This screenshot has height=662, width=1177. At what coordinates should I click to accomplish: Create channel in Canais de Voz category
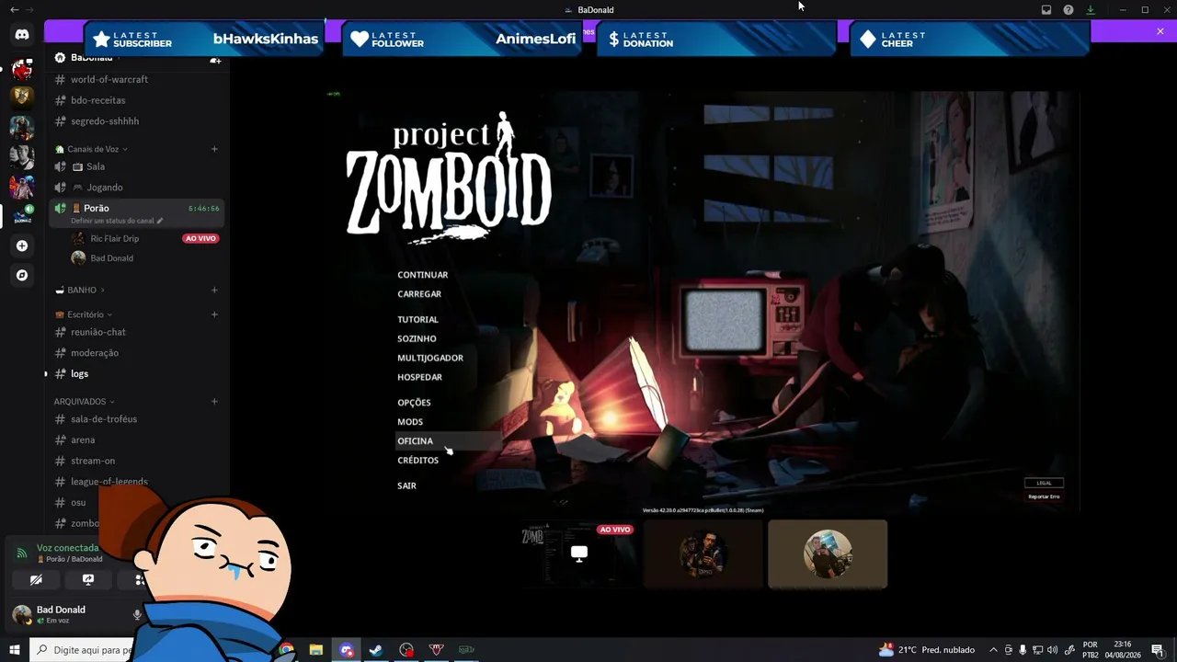click(x=214, y=149)
